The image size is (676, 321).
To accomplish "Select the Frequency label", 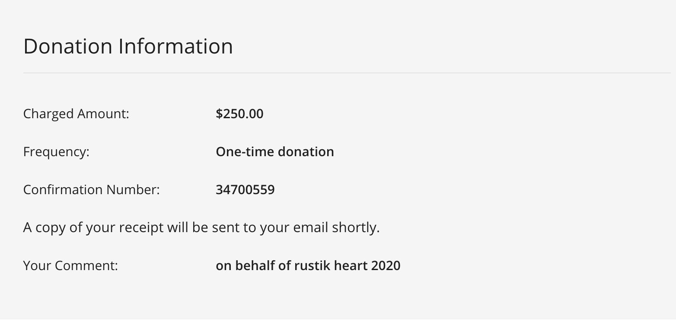I will tap(56, 152).
